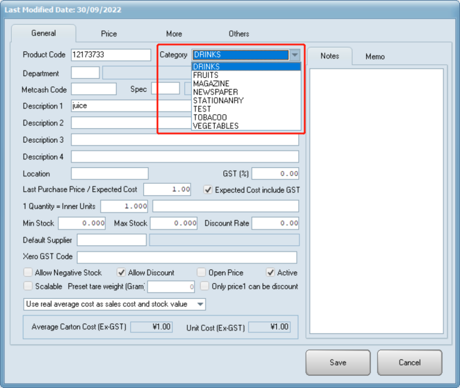Enable the Scalable checkbox

click(x=28, y=286)
